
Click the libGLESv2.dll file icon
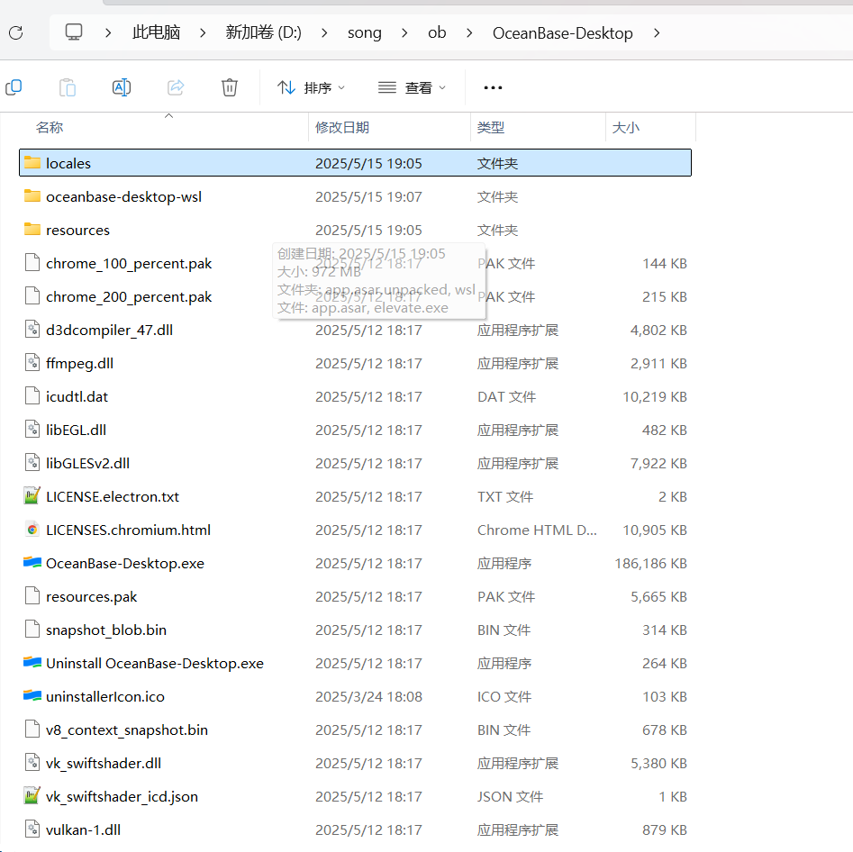pyautogui.click(x=32, y=462)
